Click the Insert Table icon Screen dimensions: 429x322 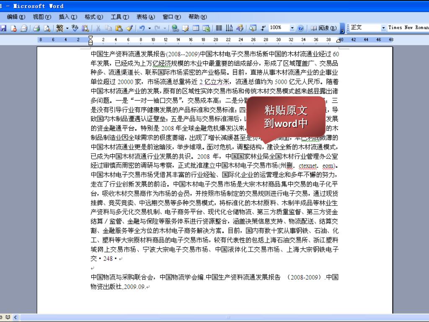click(196, 28)
